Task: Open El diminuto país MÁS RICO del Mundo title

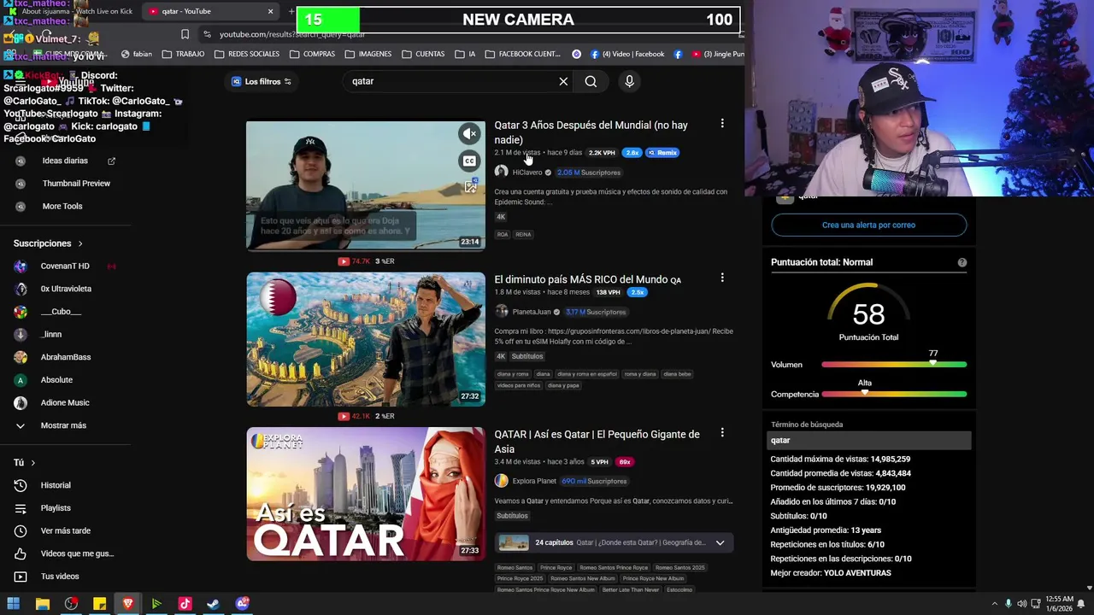Action: (x=587, y=279)
